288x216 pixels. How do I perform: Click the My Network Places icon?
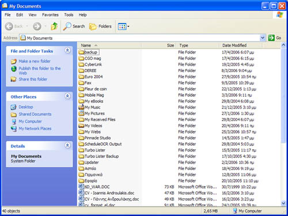pos(14,128)
